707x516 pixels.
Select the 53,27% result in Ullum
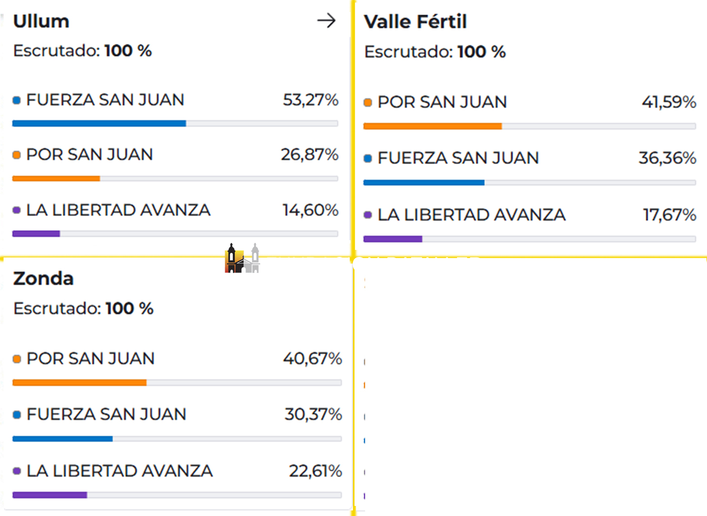[x=310, y=100]
